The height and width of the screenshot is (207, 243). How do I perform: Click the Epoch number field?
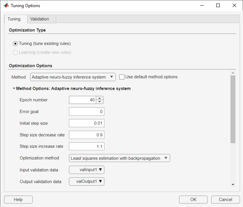click(83, 100)
